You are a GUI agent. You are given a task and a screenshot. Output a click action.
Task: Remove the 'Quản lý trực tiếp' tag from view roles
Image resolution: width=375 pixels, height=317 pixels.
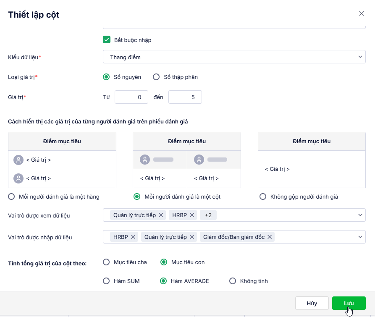pyautogui.click(x=160, y=215)
